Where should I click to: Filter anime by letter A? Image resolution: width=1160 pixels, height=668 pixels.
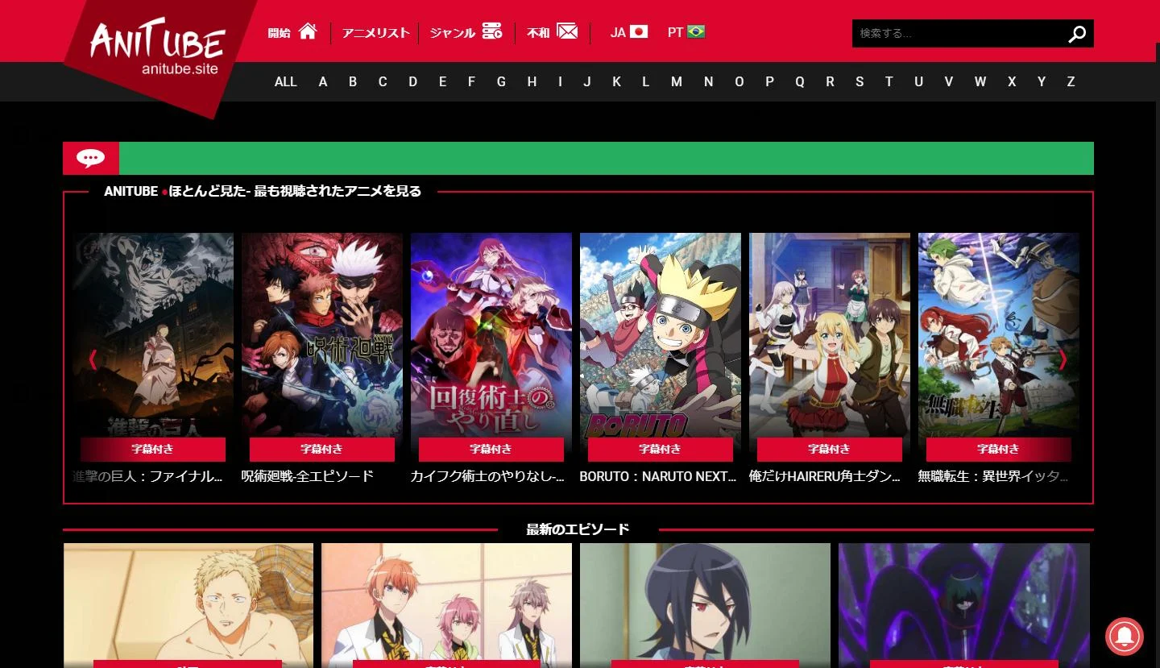(x=323, y=81)
